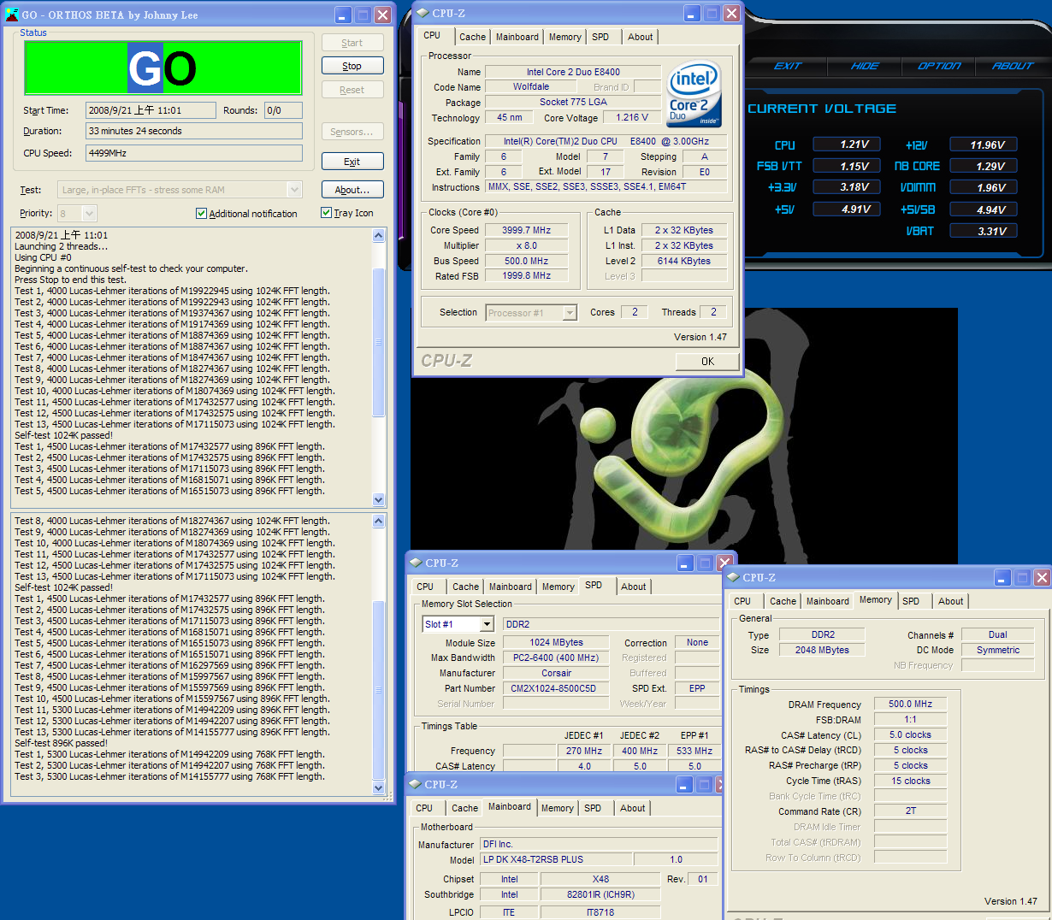Uncheck the Tray Icon checkbox
Screen dimensions: 1052x920
pos(326,213)
